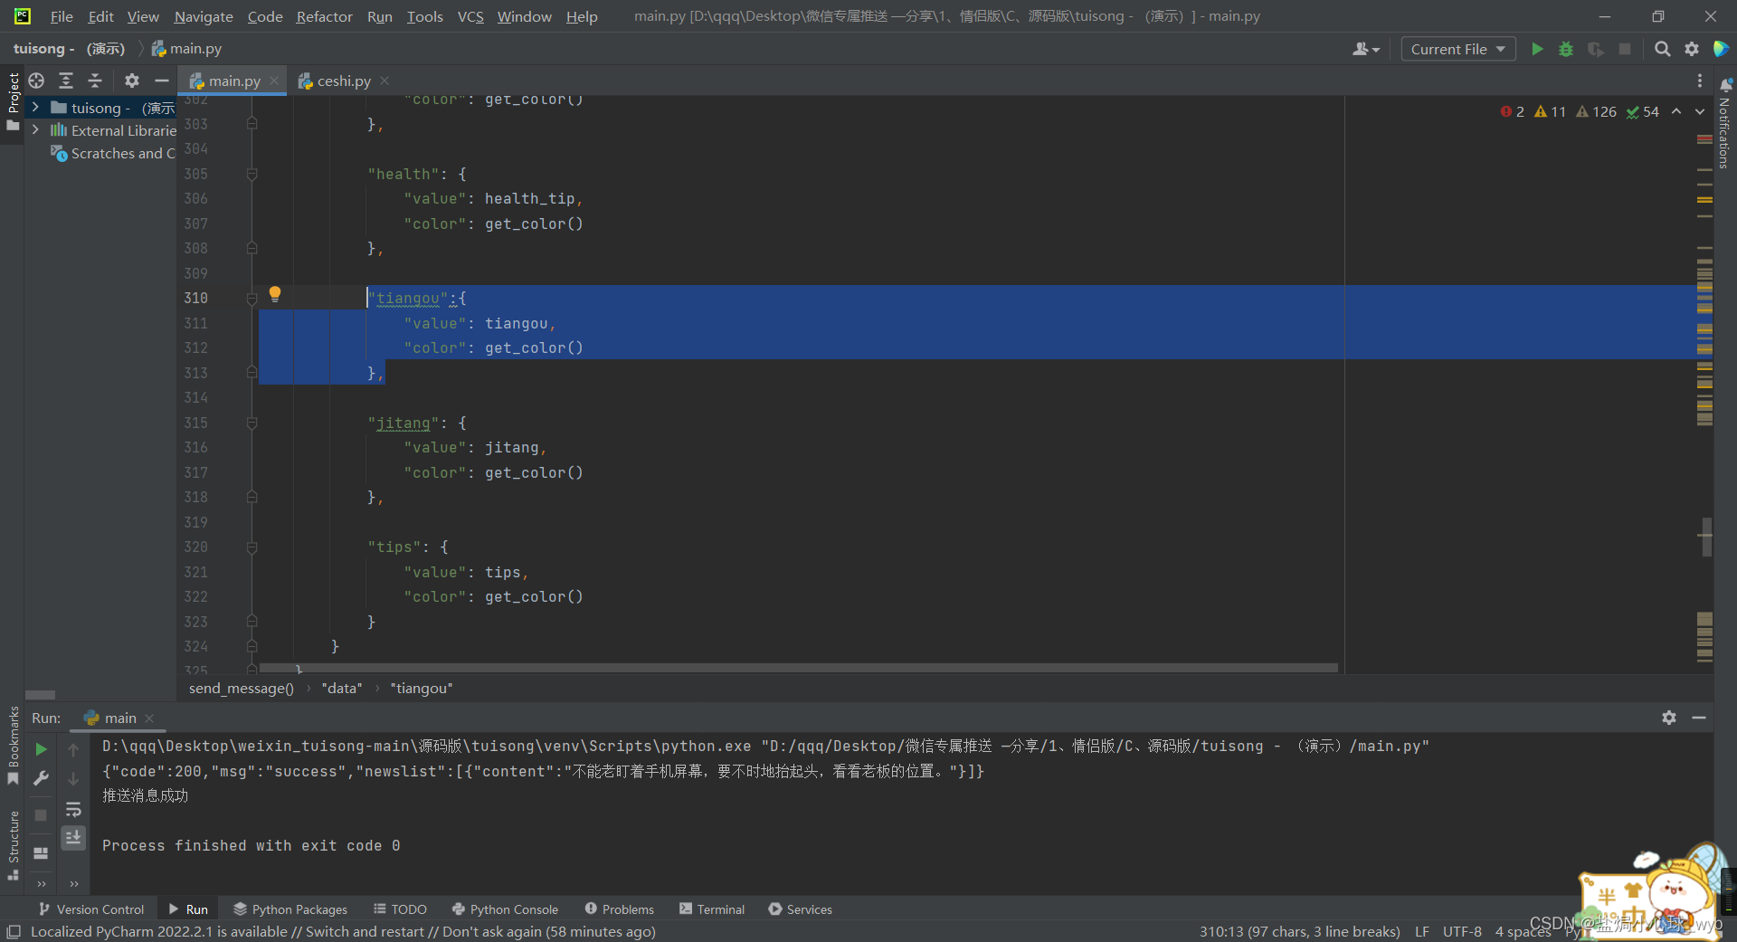Start debugging with the bug icon
The width and height of the screenshot is (1737, 942).
[x=1566, y=49]
